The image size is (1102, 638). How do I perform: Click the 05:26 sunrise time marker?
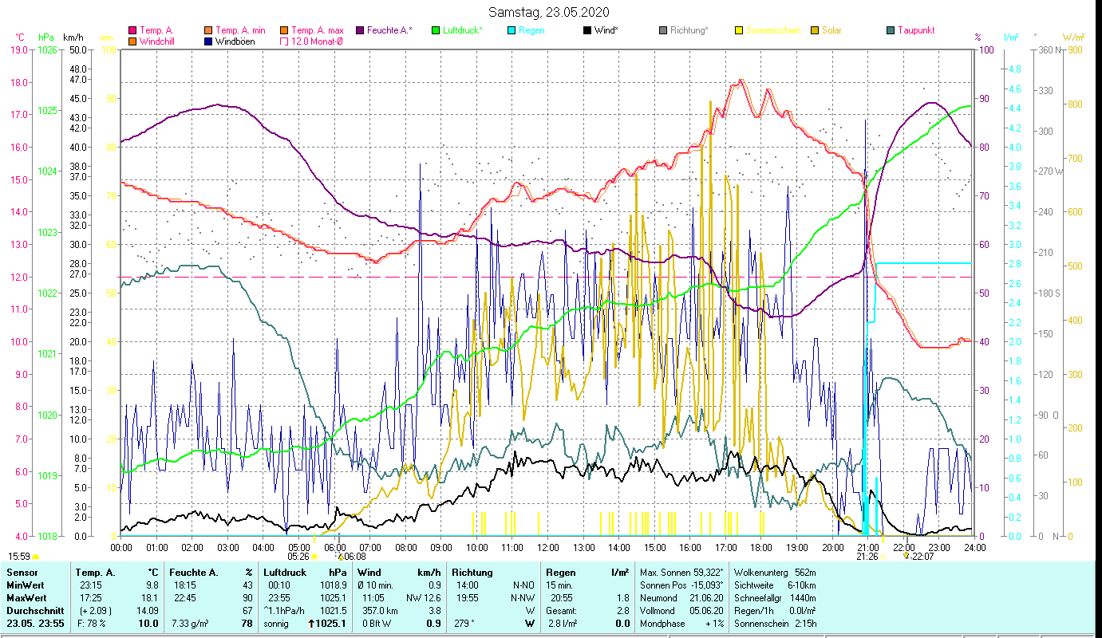click(298, 556)
